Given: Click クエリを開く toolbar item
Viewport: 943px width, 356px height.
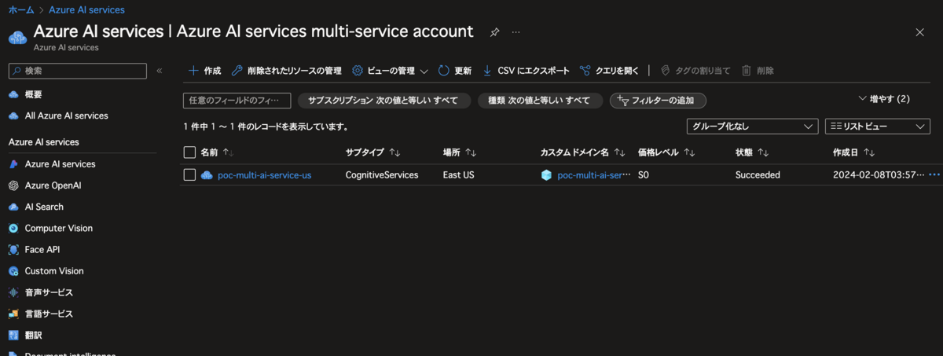Looking at the screenshot, I should click(x=609, y=71).
